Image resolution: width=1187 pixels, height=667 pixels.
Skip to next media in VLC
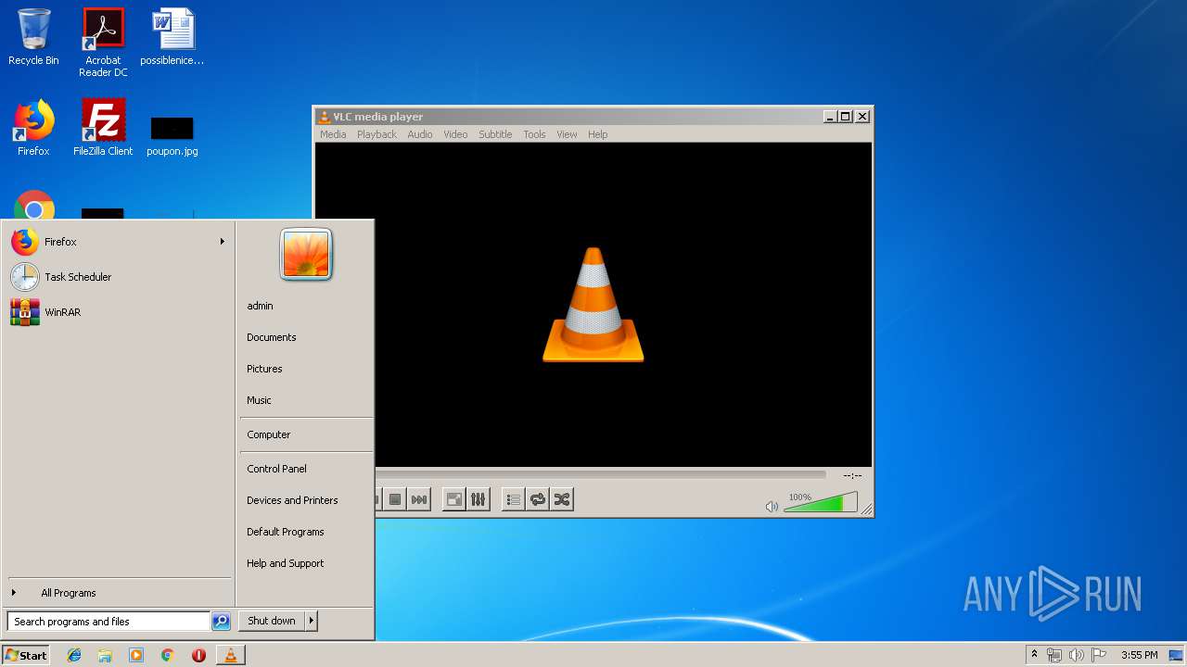[x=420, y=499]
